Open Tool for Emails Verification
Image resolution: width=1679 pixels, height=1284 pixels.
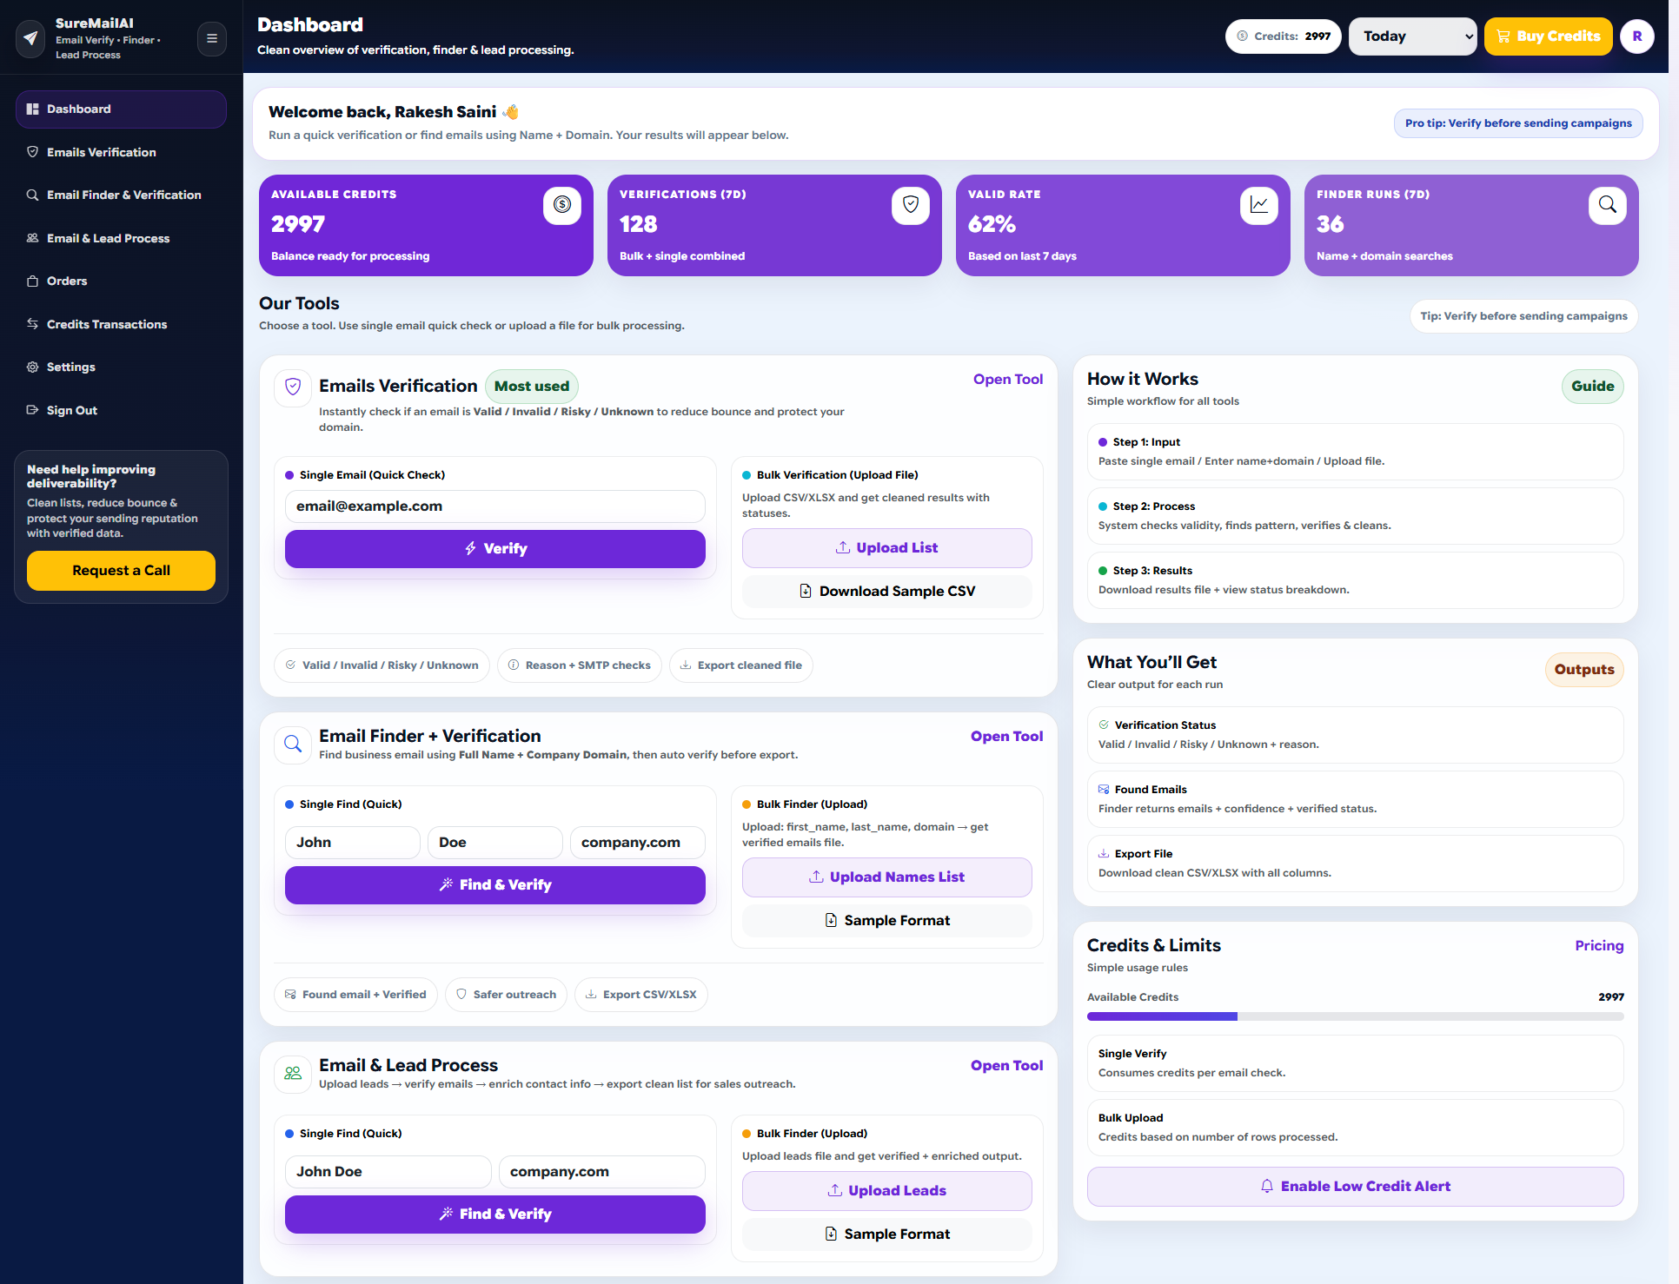click(1007, 380)
